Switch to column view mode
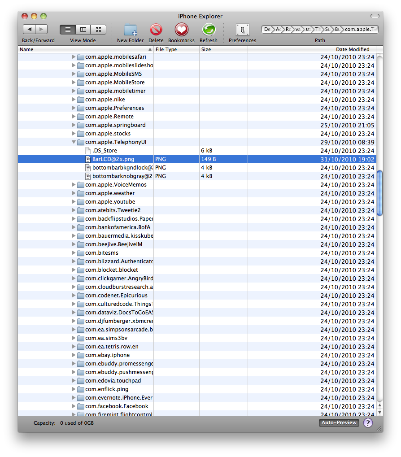This screenshot has width=401, height=457. click(x=83, y=30)
